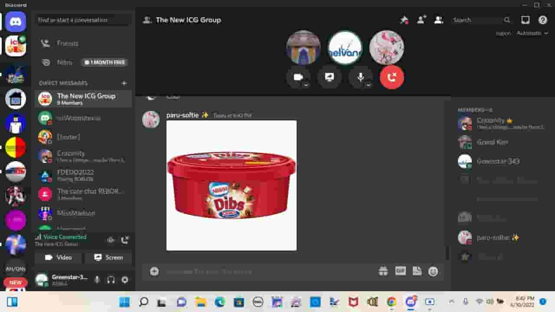
Task: Open The cute chat REBOR... group
Action: pyautogui.click(x=83, y=194)
